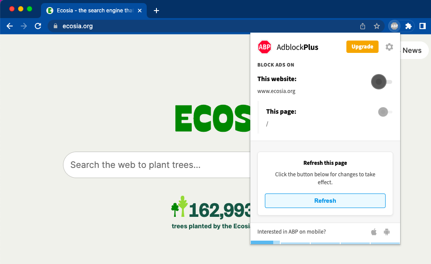Click the lock icon in address bar
Image resolution: width=431 pixels, height=264 pixels.
(56, 26)
